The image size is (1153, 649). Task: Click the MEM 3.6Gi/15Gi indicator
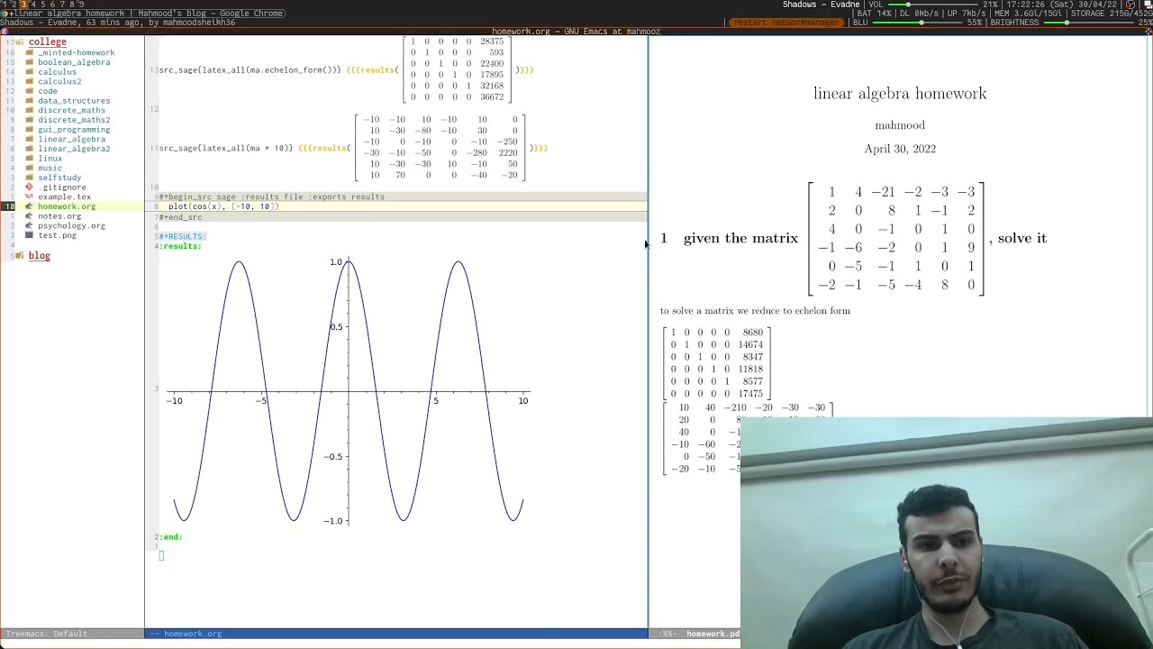[x=1027, y=14]
